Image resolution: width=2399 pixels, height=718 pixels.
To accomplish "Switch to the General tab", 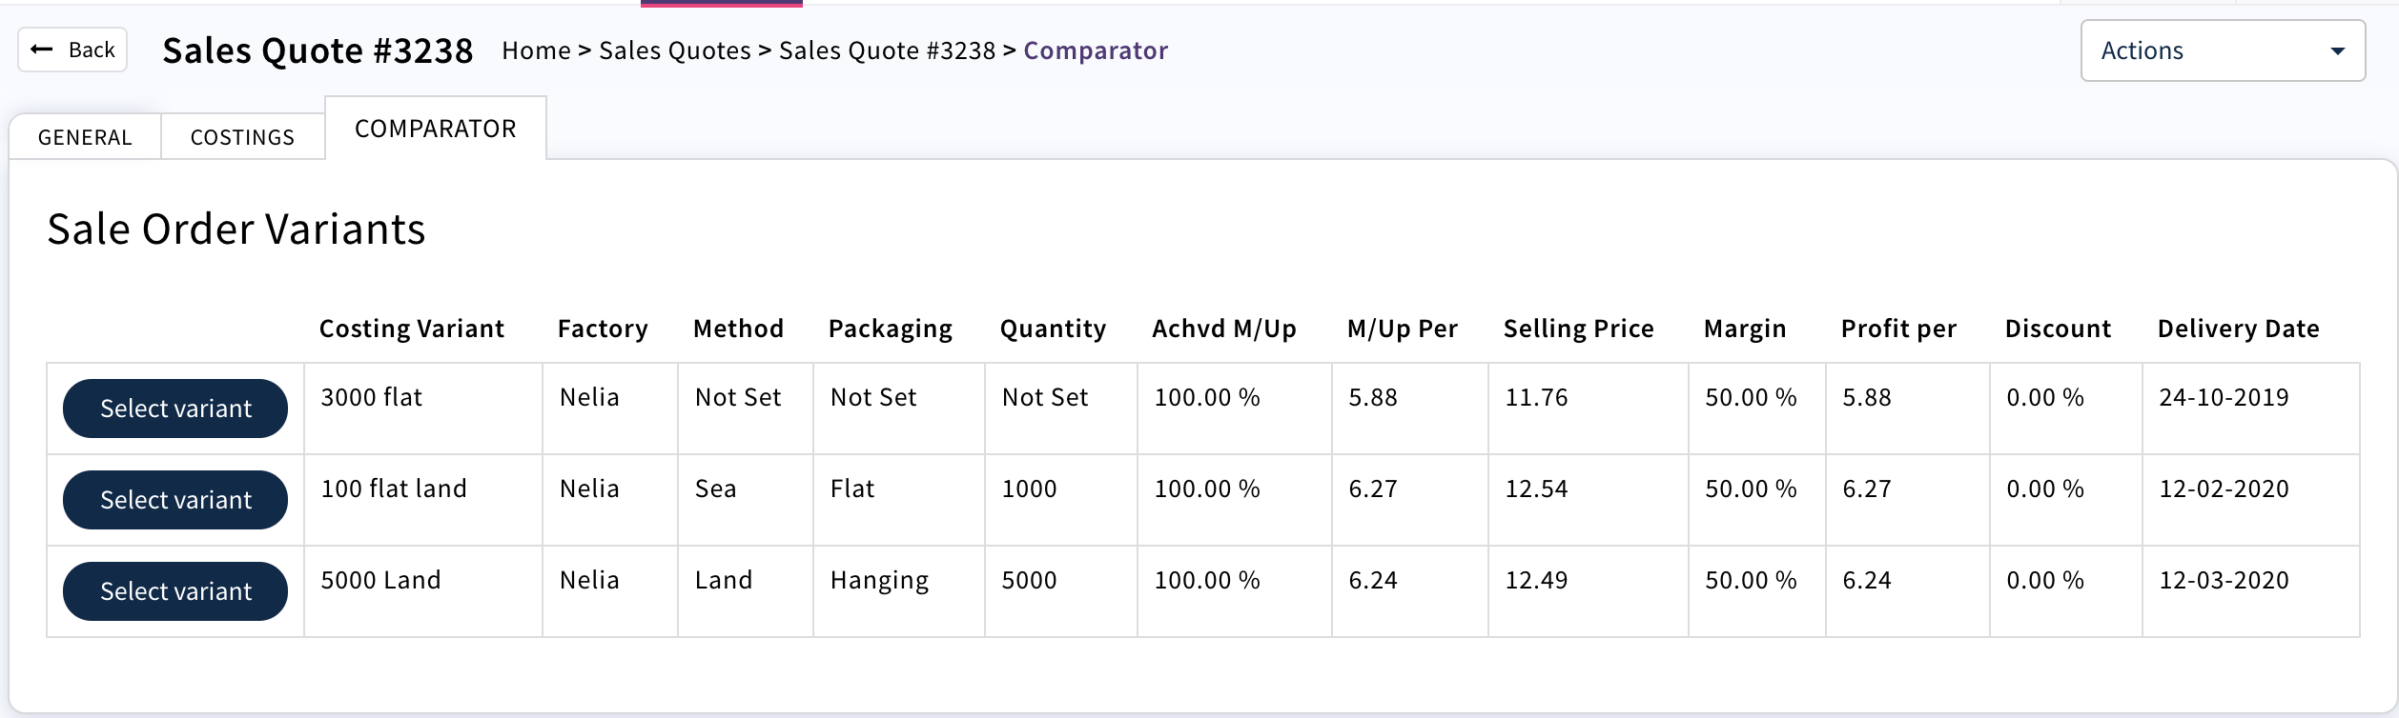I will pyautogui.click(x=85, y=137).
